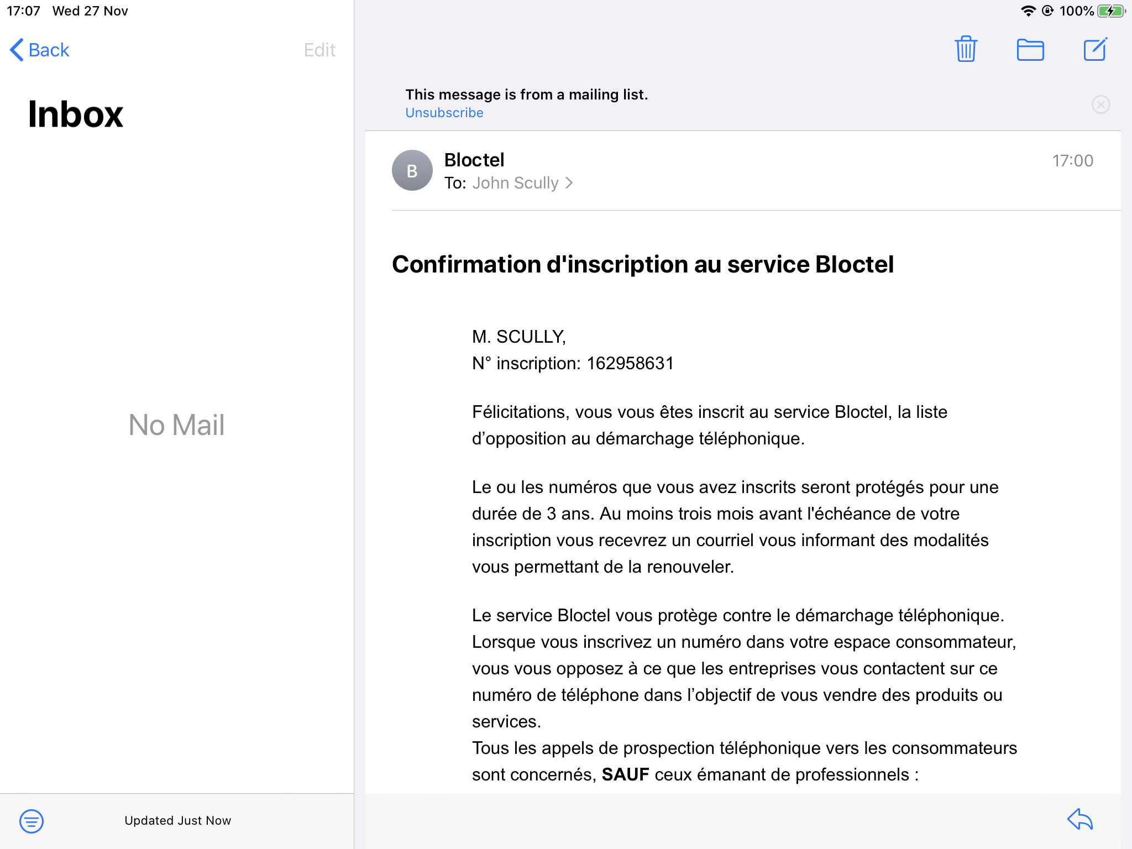This screenshot has width=1132, height=849.
Task: Tap the Updated Just Now status text
Action: (x=177, y=820)
